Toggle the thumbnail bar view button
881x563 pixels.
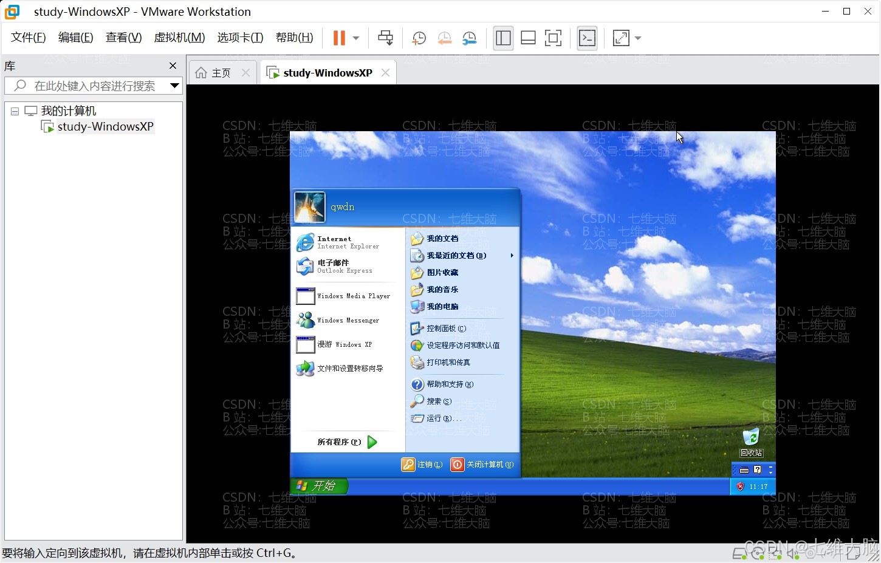pyautogui.click(x=528, y=38)
